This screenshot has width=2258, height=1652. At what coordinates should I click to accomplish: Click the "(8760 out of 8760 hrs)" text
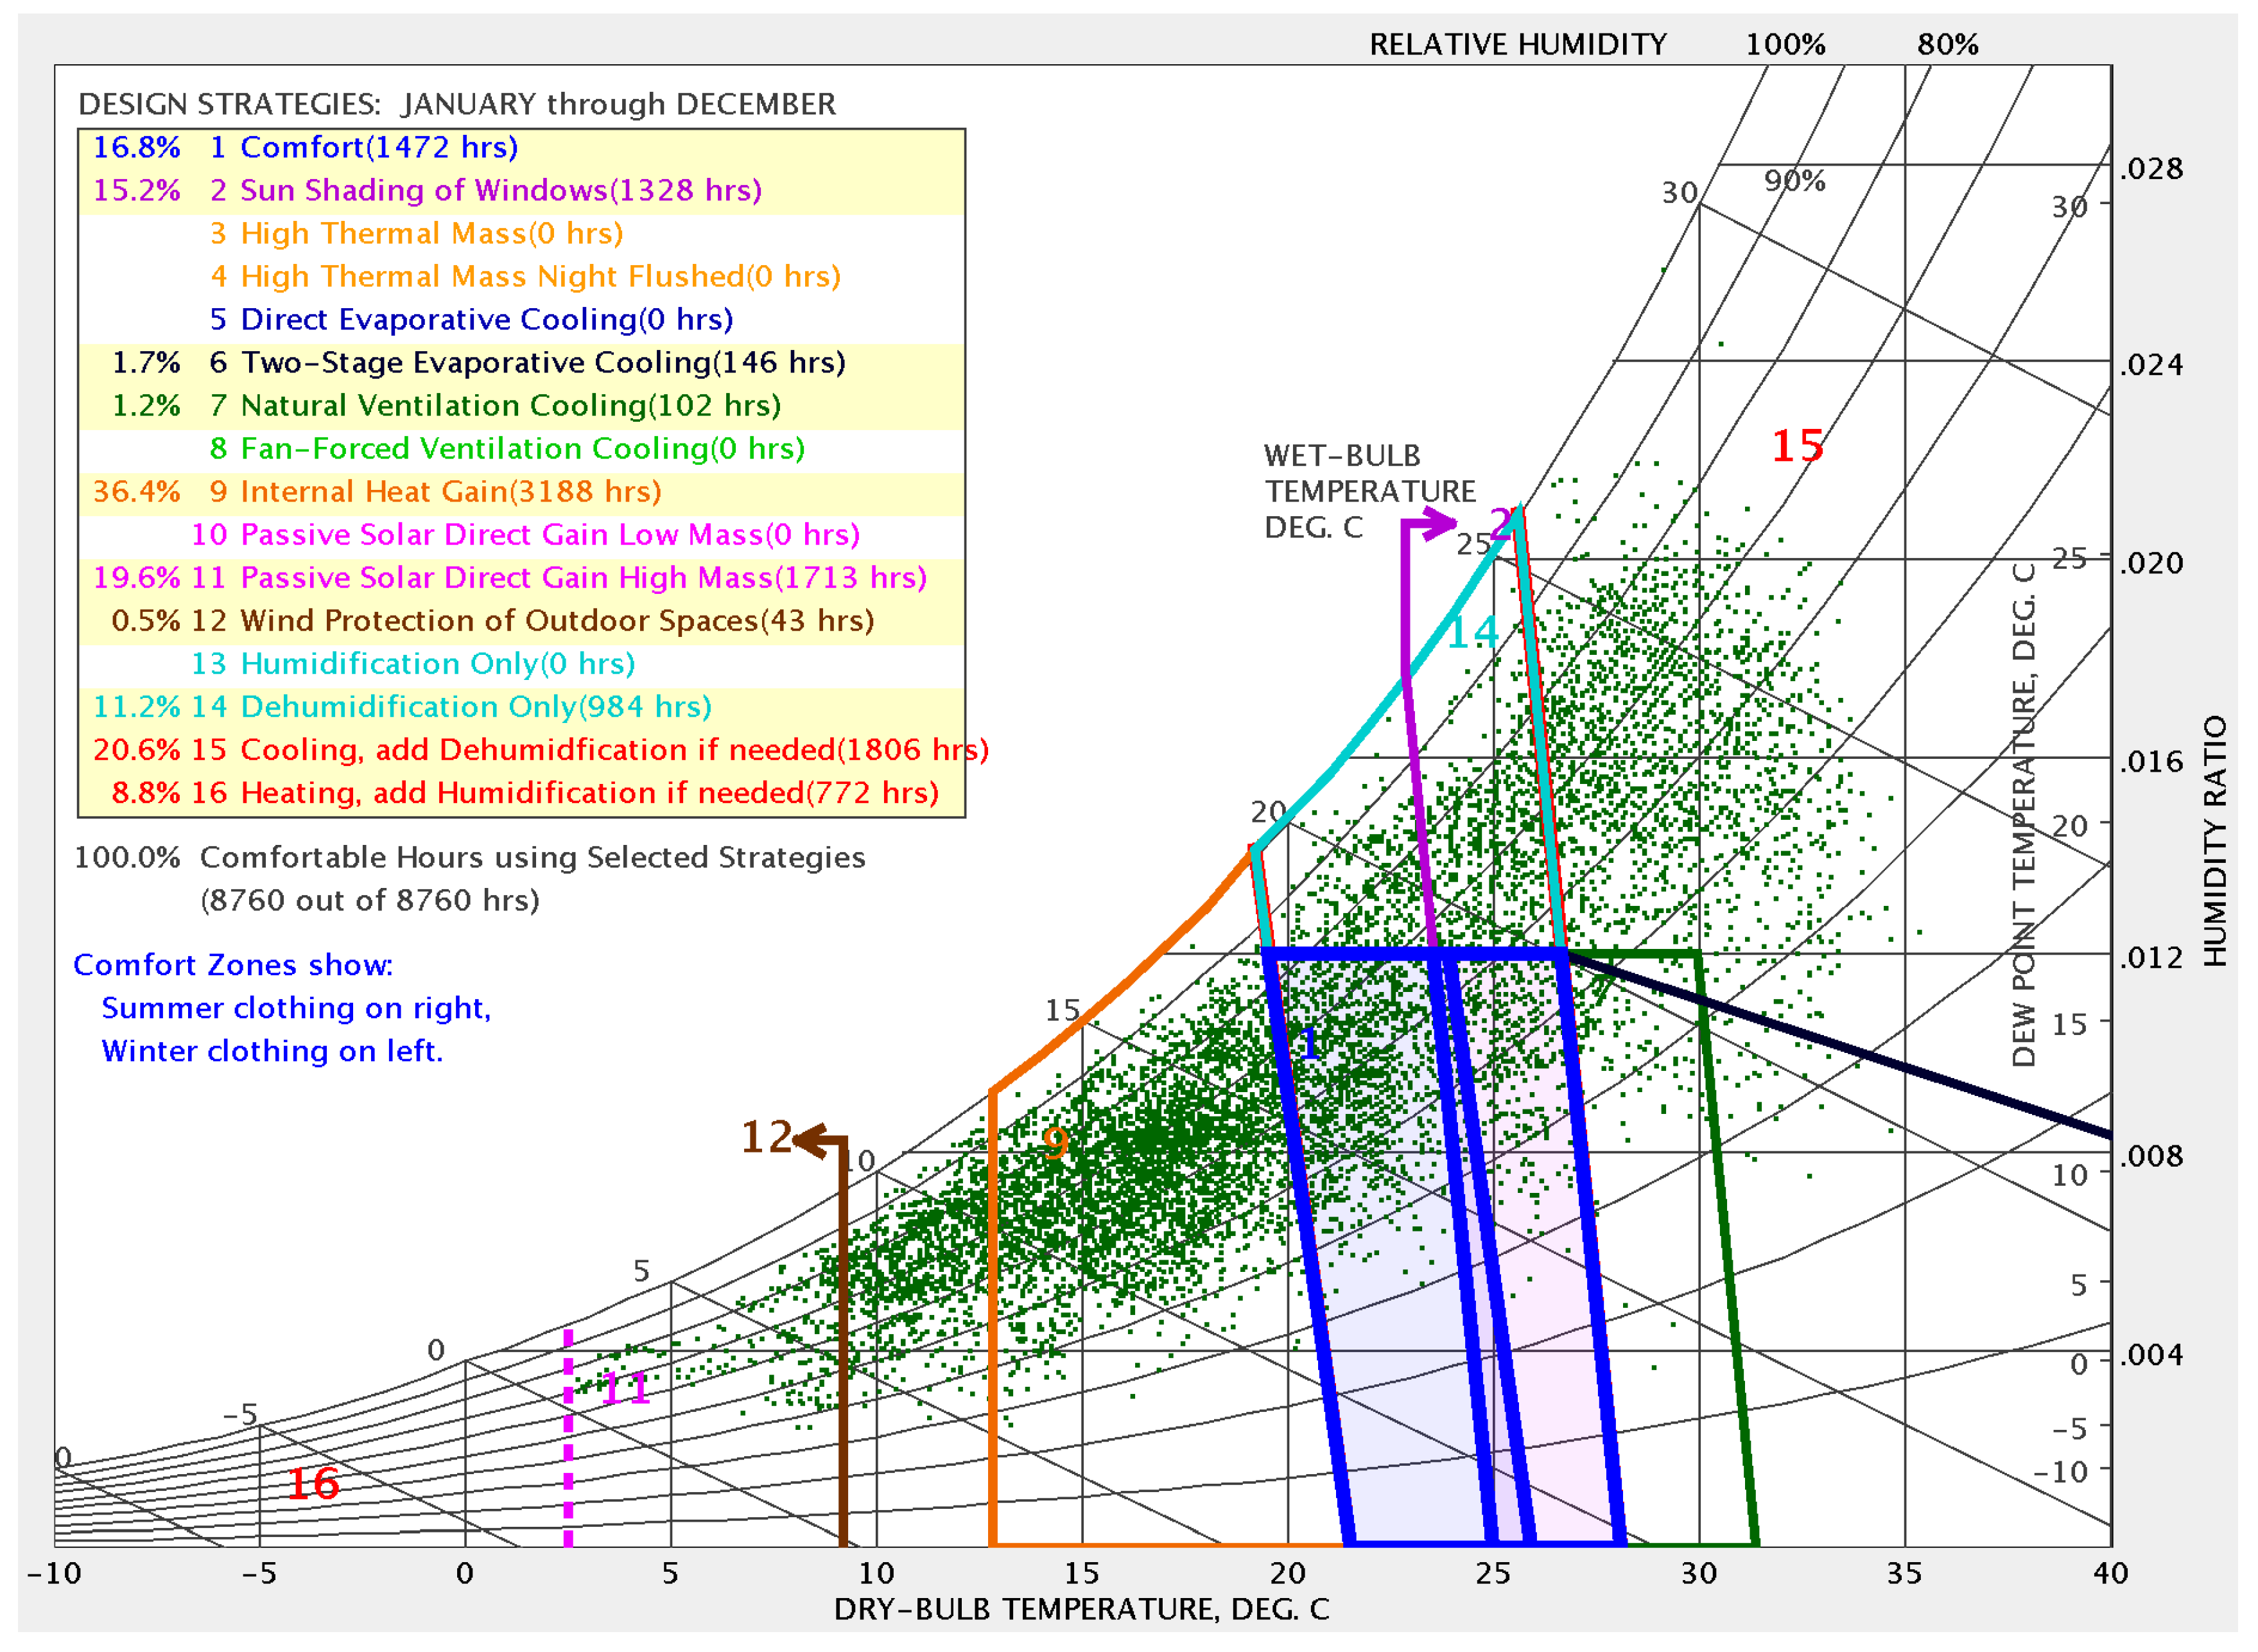pyautogui.click(x=370, y=901)
